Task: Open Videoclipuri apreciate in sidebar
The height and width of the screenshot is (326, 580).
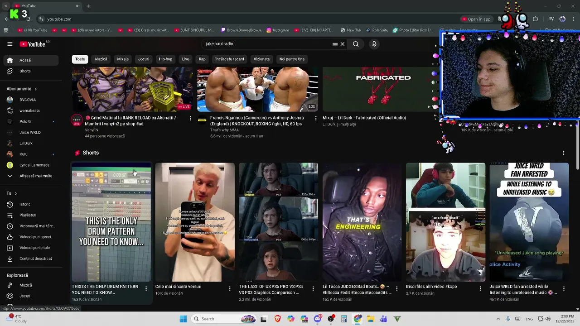Action: 31,237
